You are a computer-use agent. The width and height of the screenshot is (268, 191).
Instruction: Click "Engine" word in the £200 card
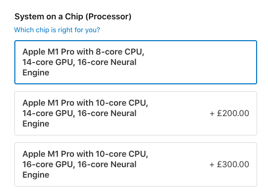click(x=36, y=124)
